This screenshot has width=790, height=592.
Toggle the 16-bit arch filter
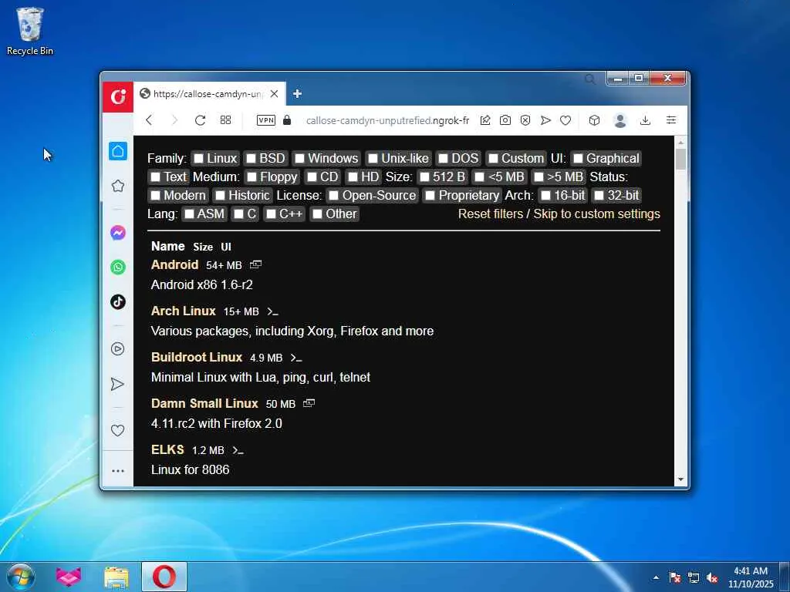click(x=545, y=195)
